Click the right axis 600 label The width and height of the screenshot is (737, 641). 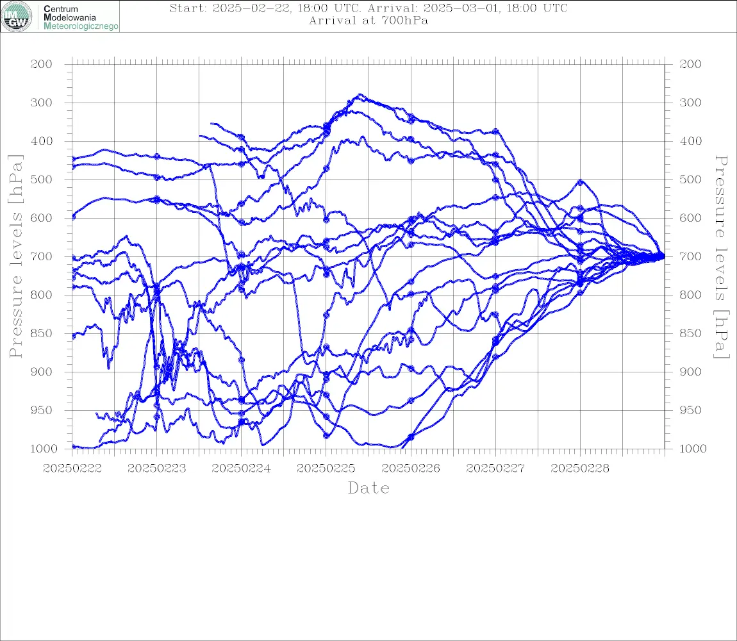(x=690, y=218)
